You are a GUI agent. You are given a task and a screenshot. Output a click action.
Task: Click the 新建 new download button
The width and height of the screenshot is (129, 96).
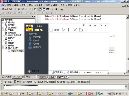pyautogui.click(x=54, y=30)
